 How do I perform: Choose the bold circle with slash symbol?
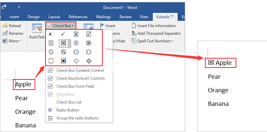pyautogui.click(x=63, y=52)
